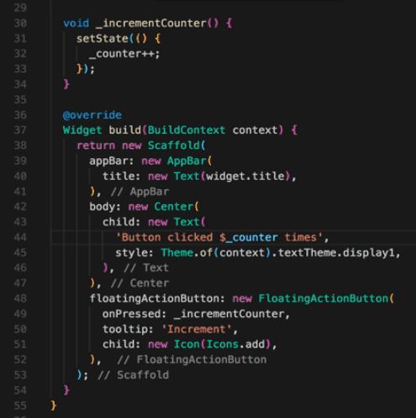Click the '// Scaffold' closing comment
416x418 pixels.
click(x=134, y=375)
